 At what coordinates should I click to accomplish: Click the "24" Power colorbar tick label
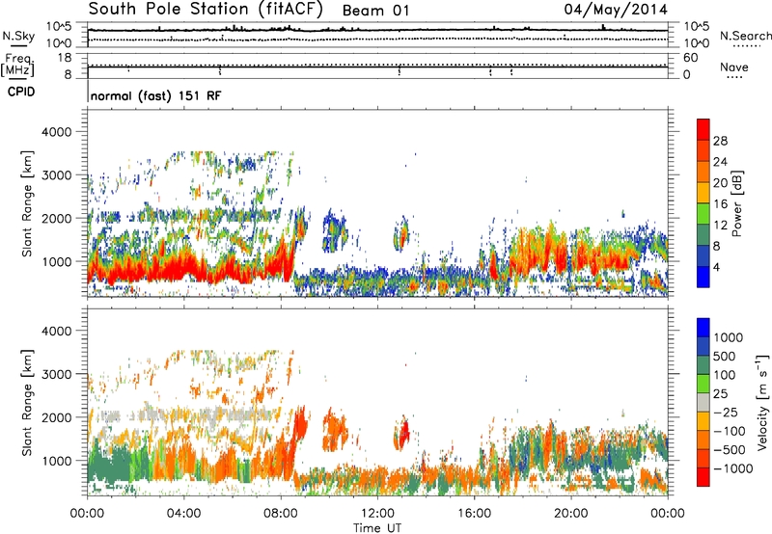tap(720, 162)
